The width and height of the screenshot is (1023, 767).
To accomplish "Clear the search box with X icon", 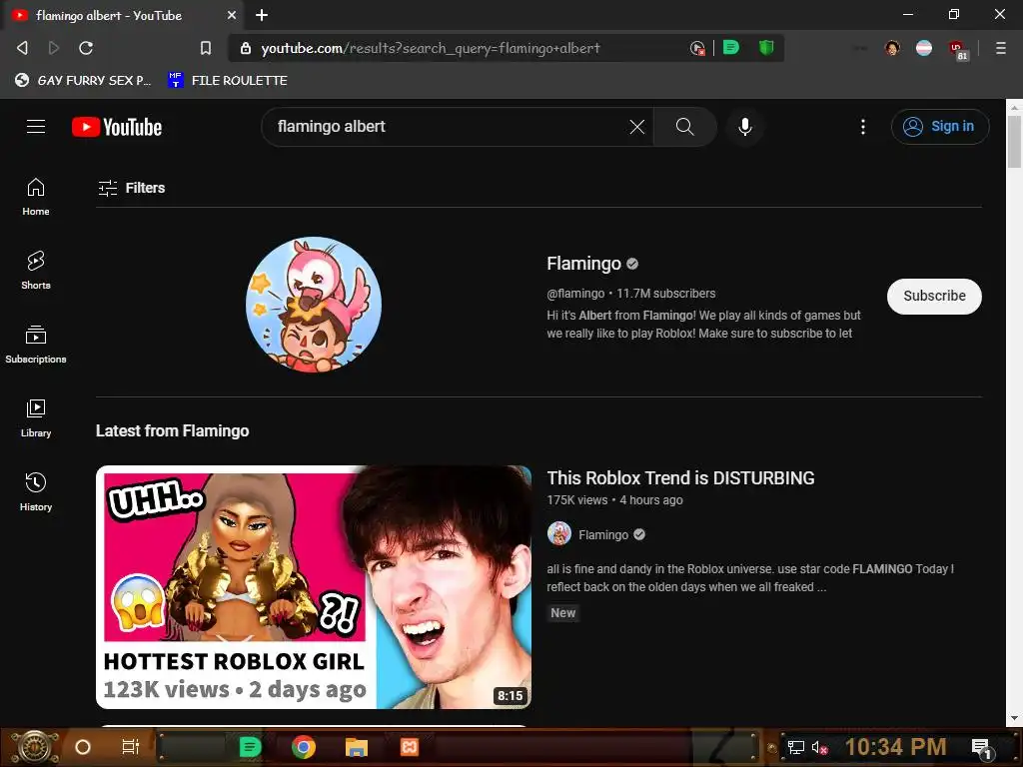I will (636, 127).
